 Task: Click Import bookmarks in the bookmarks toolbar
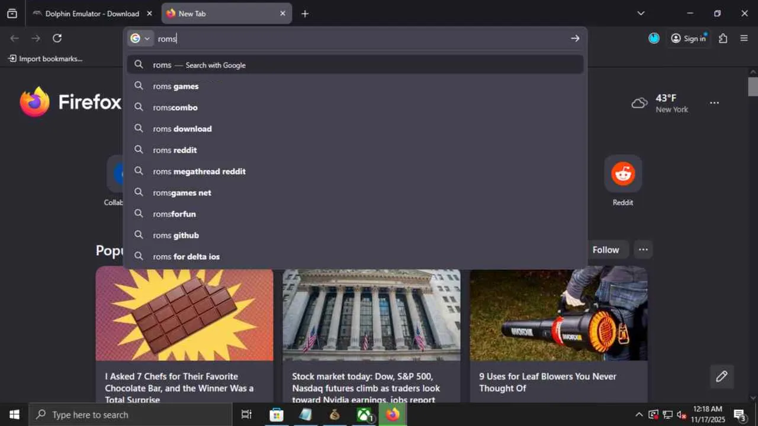click(45, 59)
